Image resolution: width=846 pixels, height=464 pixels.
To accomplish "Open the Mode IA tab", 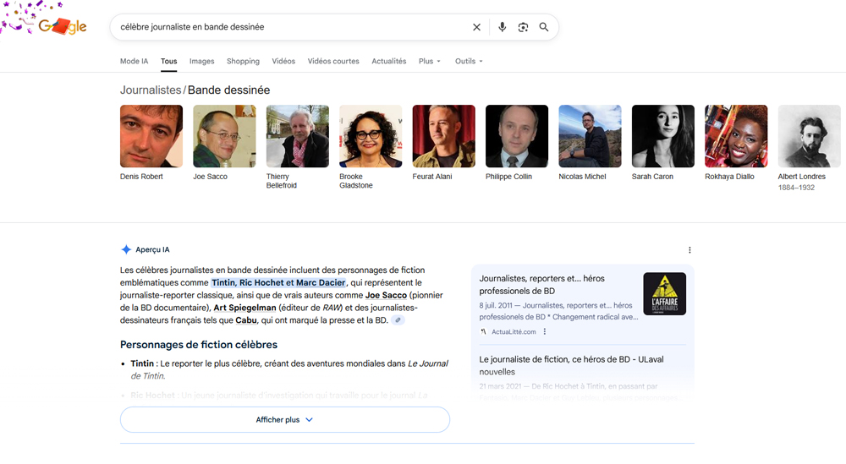I will click(x=134, y=62).
